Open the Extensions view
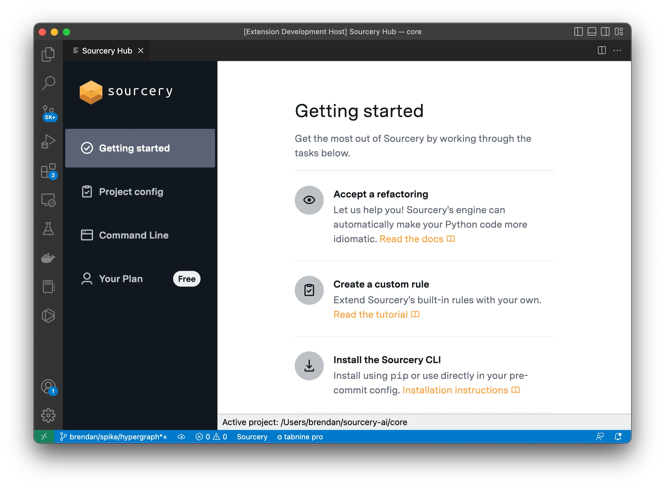 tap(48, 171)
